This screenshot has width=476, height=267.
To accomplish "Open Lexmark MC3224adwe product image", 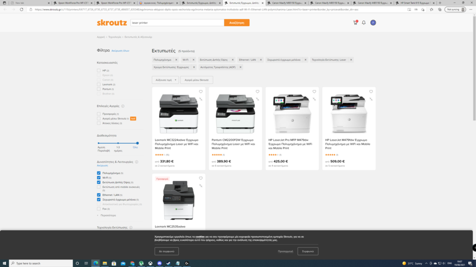I will (x=179, y=113).
